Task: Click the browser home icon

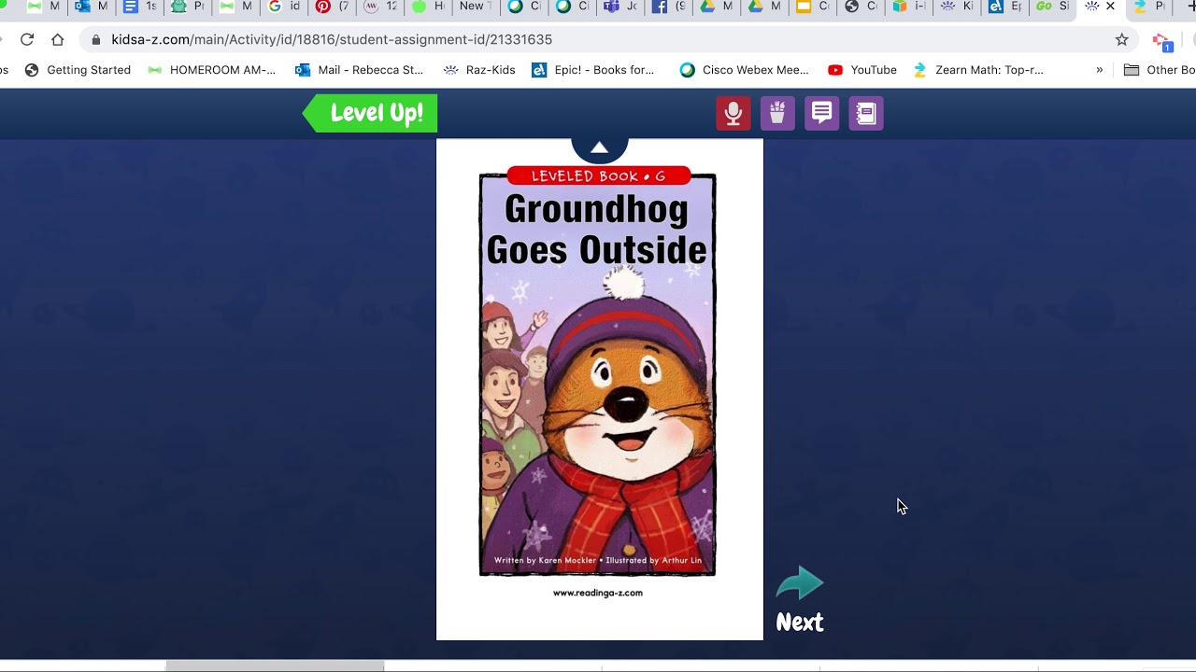Action: point(58,39)
